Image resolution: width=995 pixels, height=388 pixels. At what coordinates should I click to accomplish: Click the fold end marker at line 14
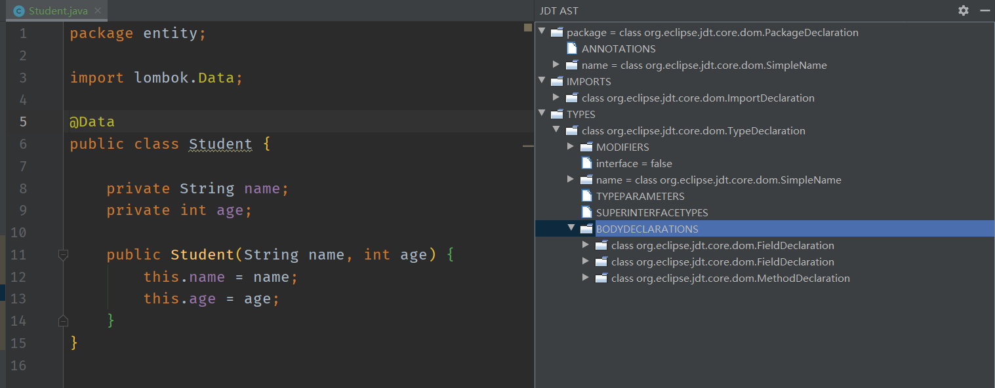coord(63,320)
